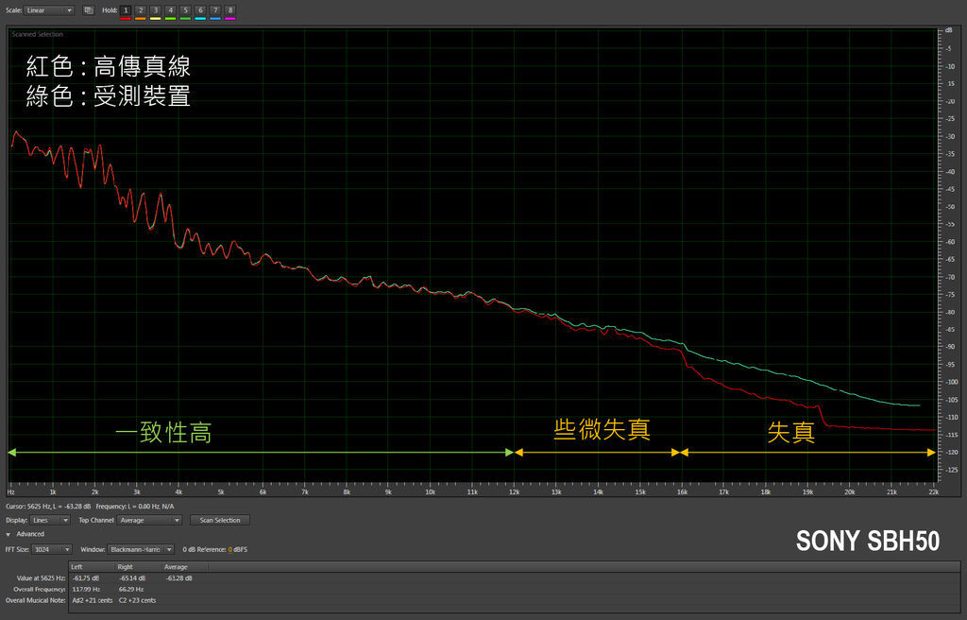Click the Left column header
Image resolution: width=967 pixels, height=620 pixels.
click(x=77, y=566)
